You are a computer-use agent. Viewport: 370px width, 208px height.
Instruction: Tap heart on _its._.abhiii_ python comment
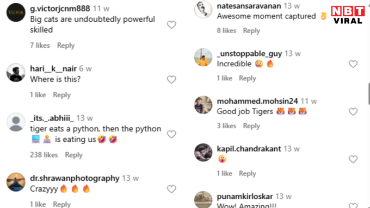171,134
